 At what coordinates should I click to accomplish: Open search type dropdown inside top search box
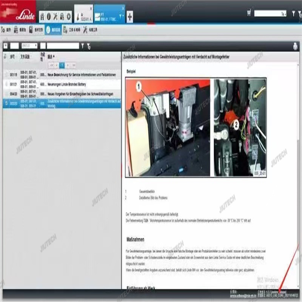(284, 14)
